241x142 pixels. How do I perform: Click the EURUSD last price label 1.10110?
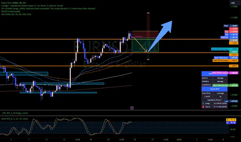point(229,37)
